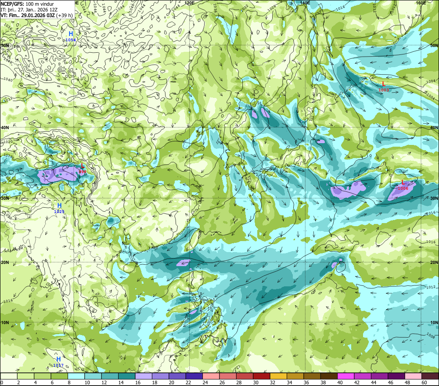Pick the deep purple 46–48 legend swatch
Screen dimensions: 439x386
[x=396, y=376]
